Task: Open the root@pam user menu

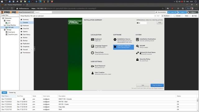Action: [193, 12]
